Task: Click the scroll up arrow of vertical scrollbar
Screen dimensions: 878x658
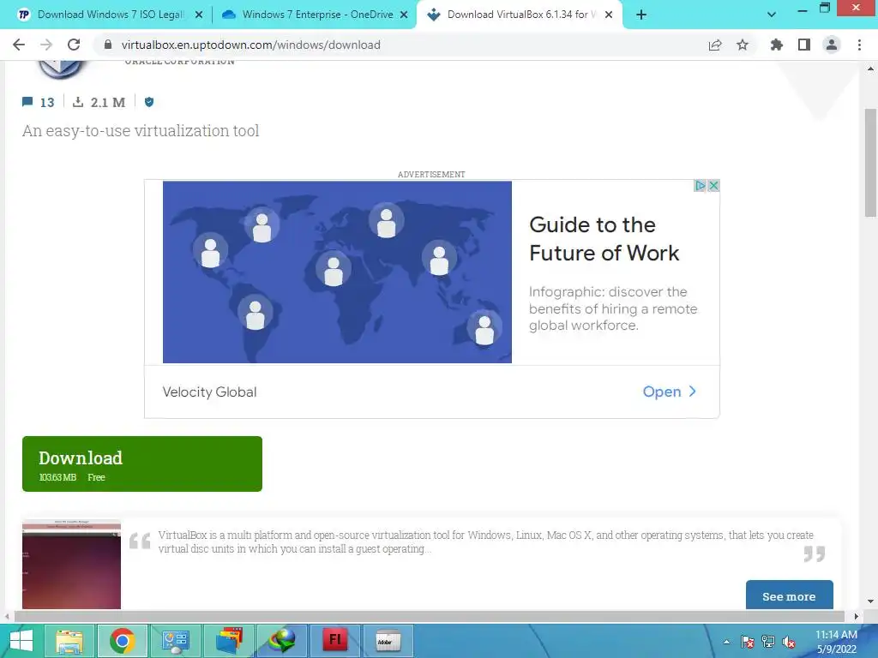Action: pyautogui.click(x=870, y=69)
